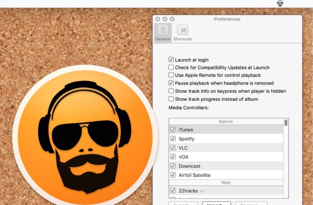The width and height of the screenshot is (313, 205).
Task: Enable Check for Compatibility Updates at Launch
Action: point(171,67)
